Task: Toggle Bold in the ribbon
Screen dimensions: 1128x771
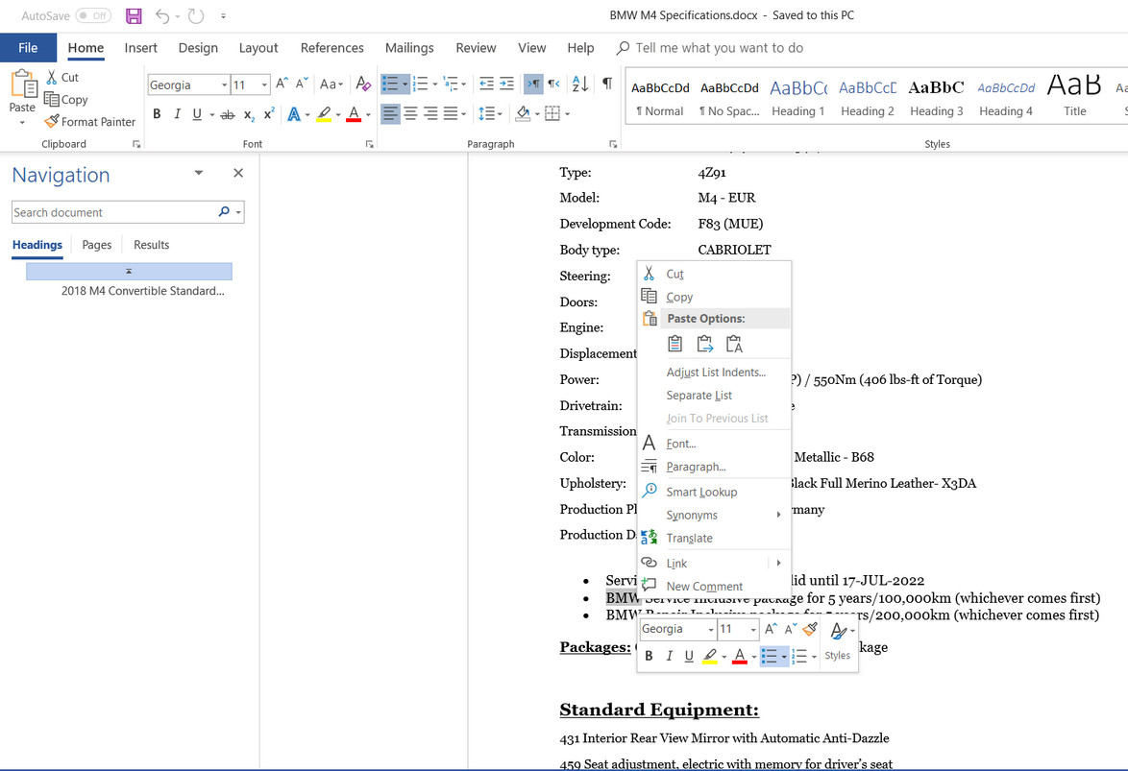Action: (x=157, y=113)
